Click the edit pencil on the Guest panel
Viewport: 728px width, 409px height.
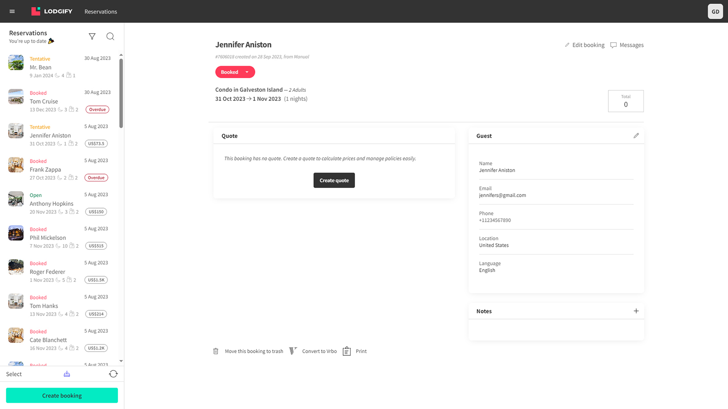[636, 135]
